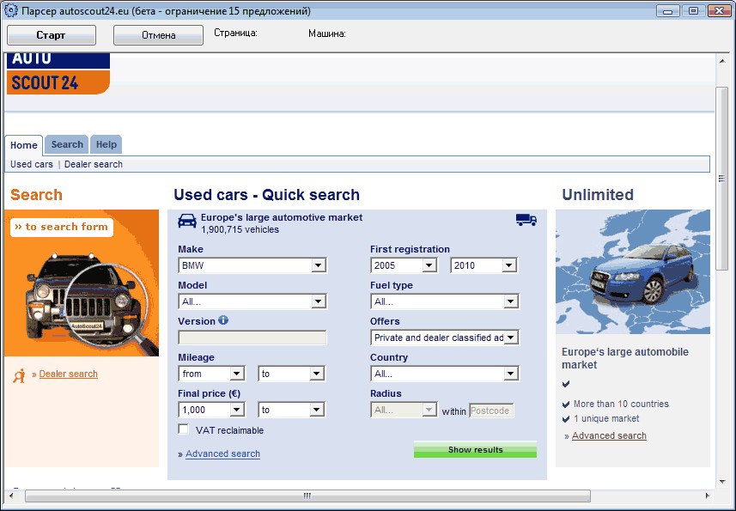Click the AutoScout24 logo
This screenshot has height=511, width=736.
pyautogui.click(x=58, y=74)
